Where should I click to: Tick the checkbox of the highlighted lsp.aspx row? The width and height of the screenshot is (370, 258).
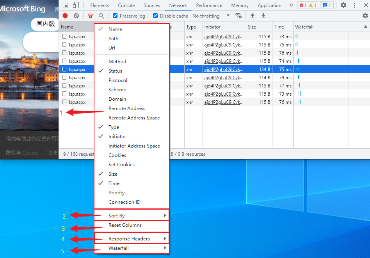pos(64,69)
